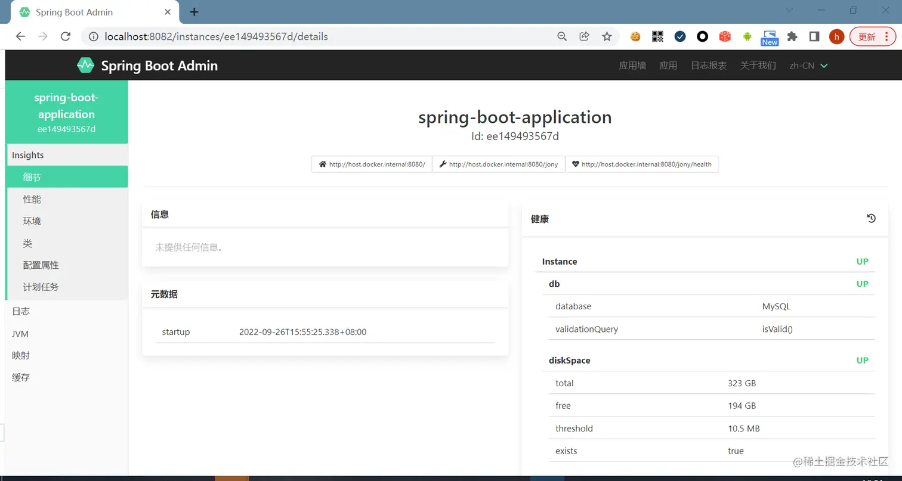The image size is (902, 481).
Task: Click the black ring extension icon
Action: click(703, 36)
